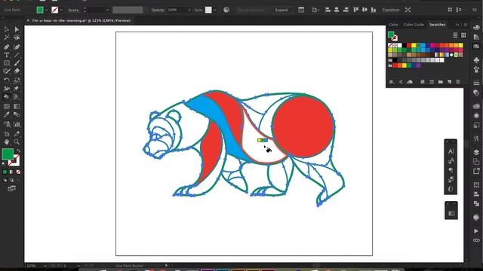483x271 pixels.
Task: Switch Swatches panel to thumbnail view
Action: pos(463,35)
